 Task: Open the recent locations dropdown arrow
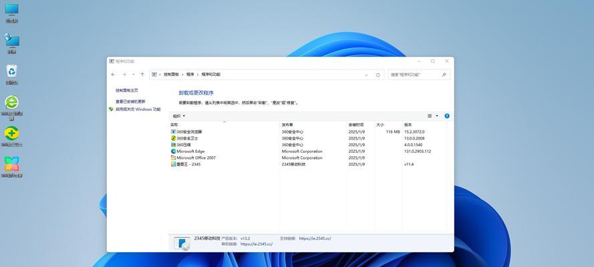(134, 75)
